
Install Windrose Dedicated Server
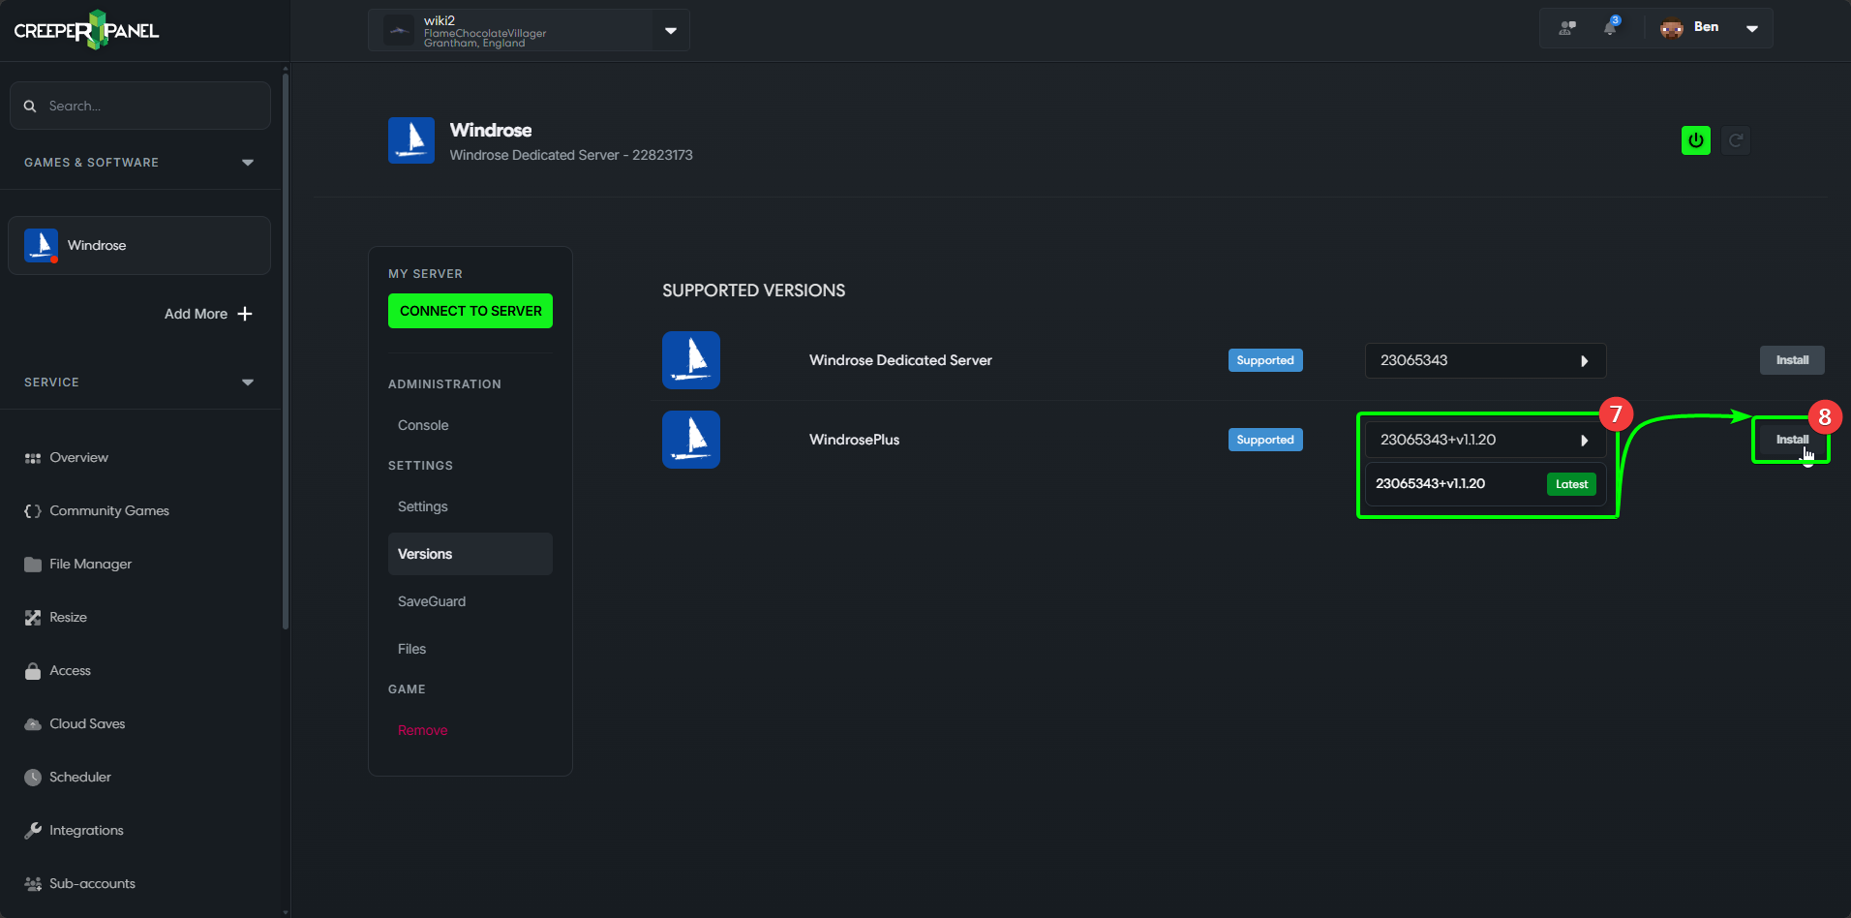click(1792, 360)
